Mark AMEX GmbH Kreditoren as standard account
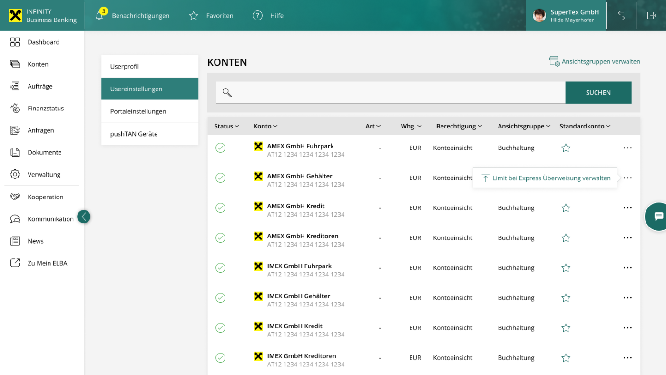666x375 pixels. (x=566, y=238)
